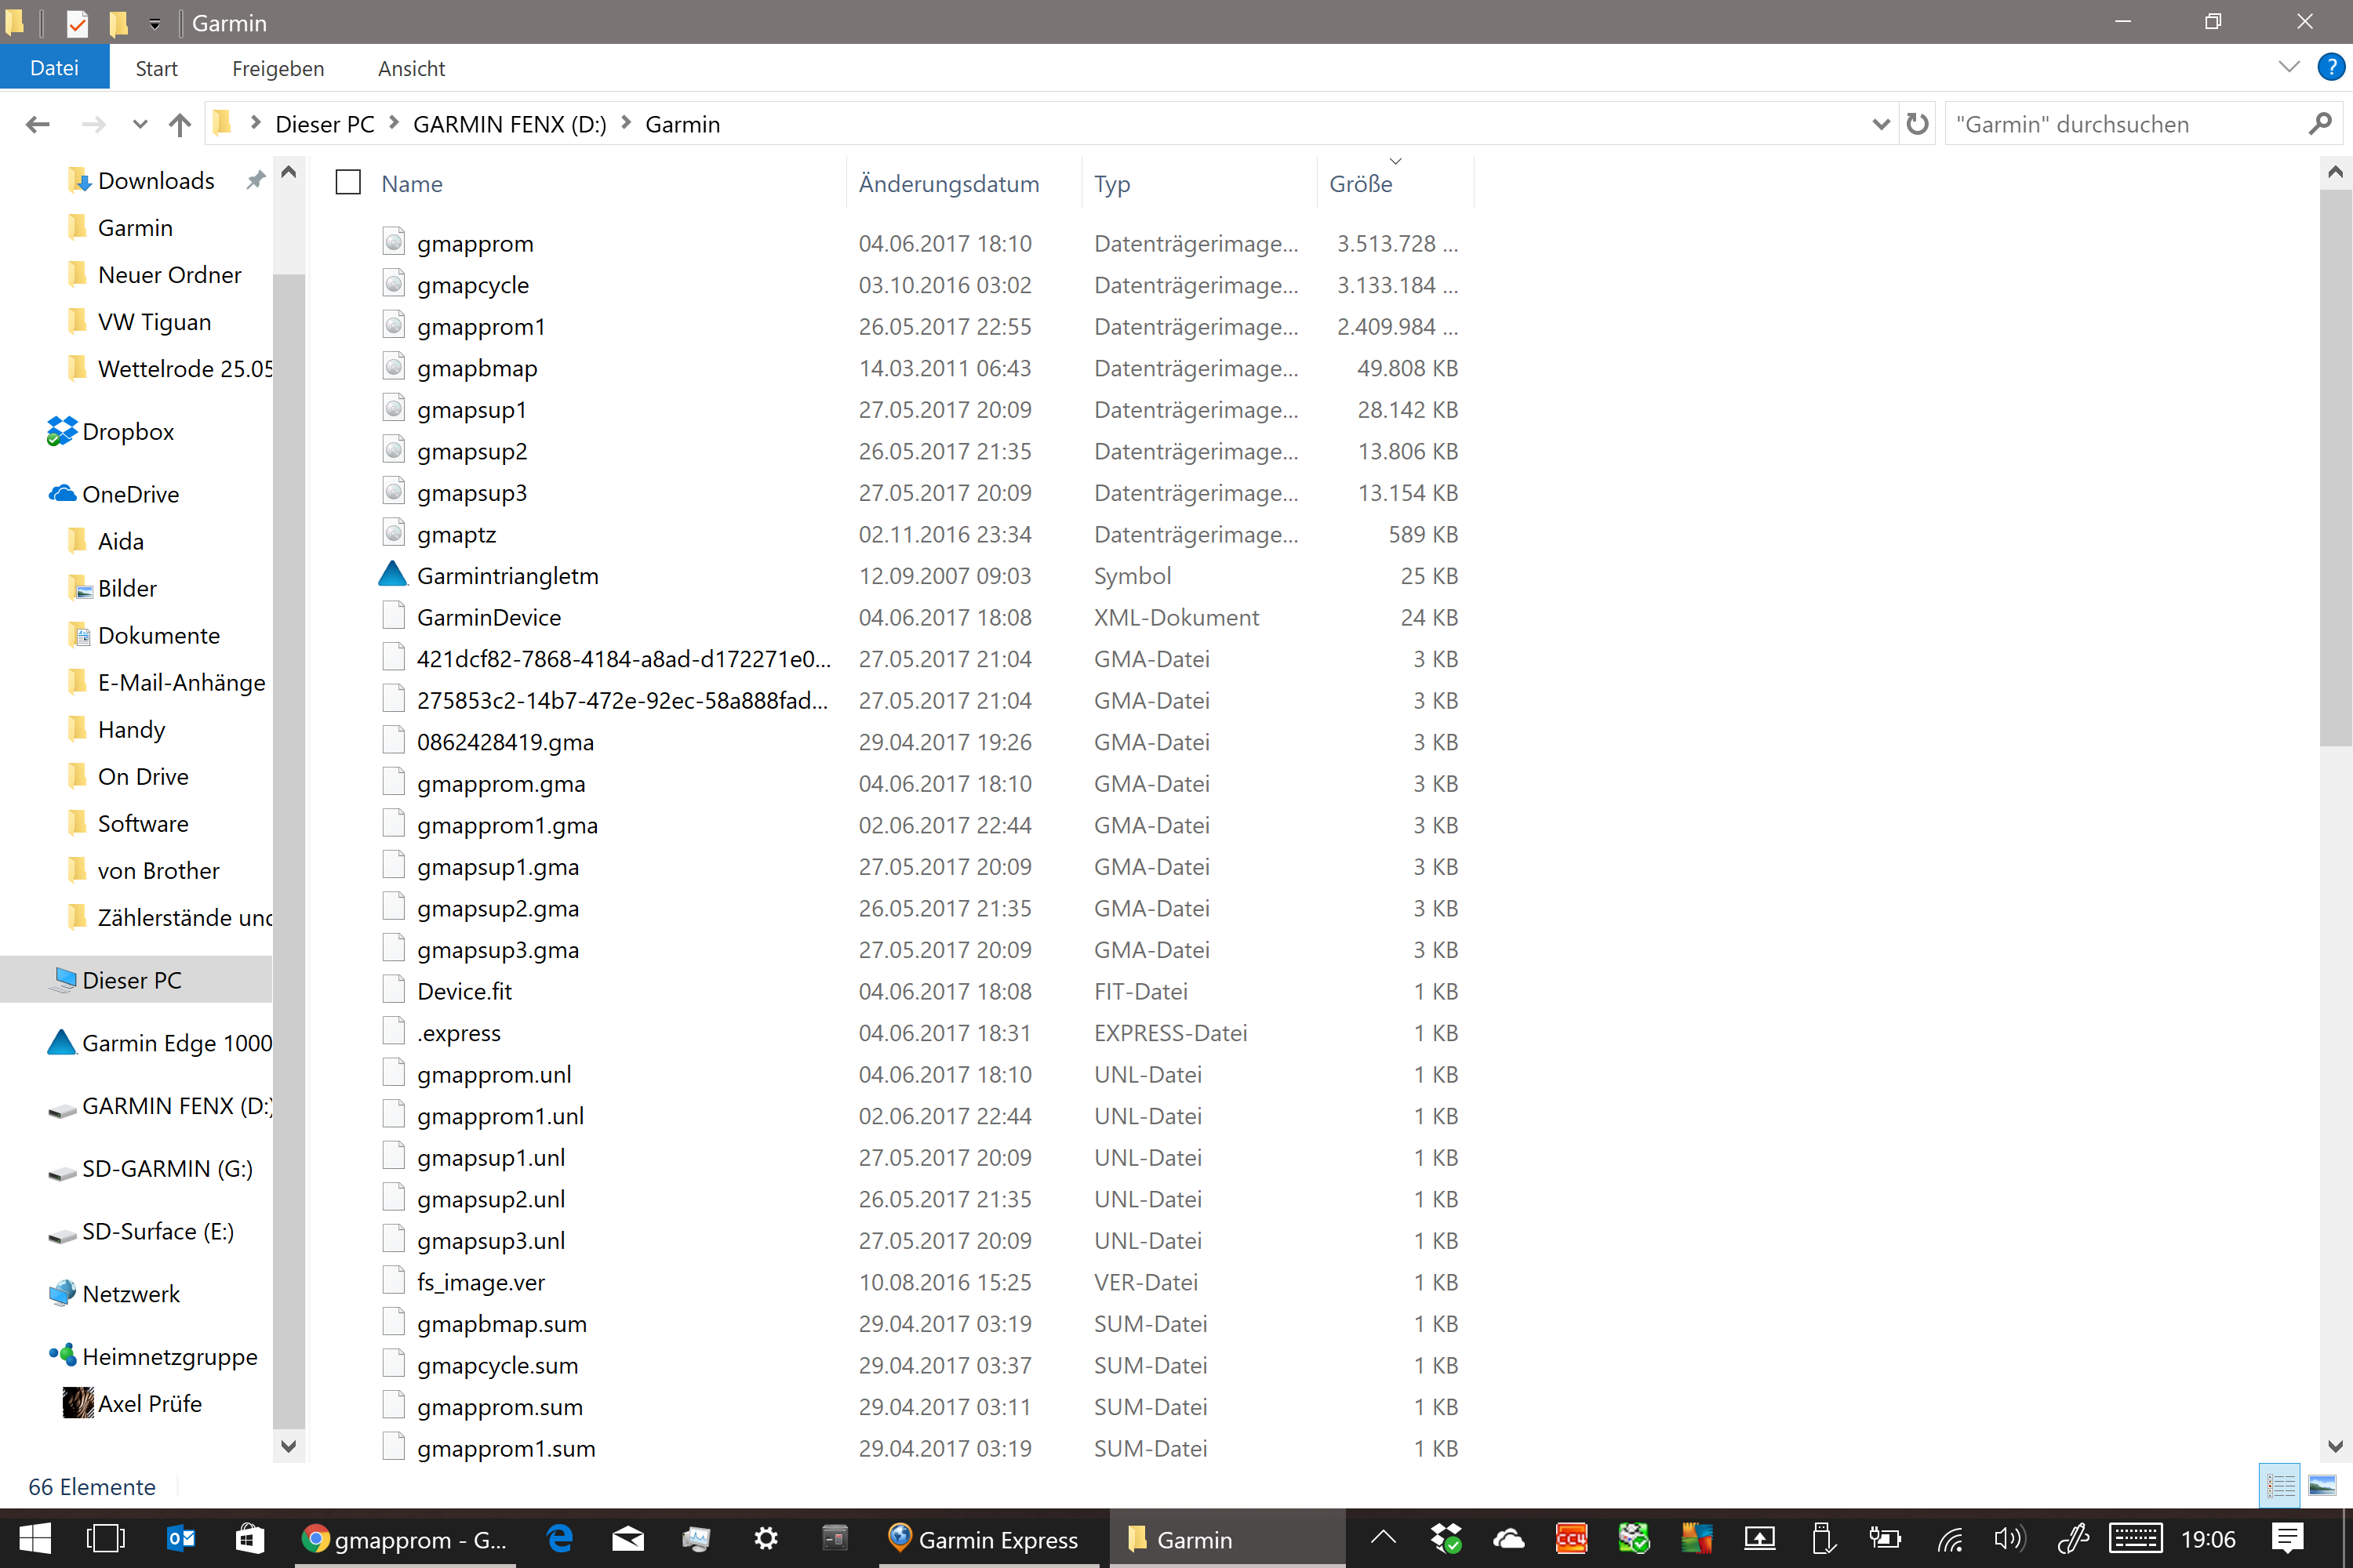Go back with the back arrow
This screenshot has width=2353, height=1568.
click(38, 124)
